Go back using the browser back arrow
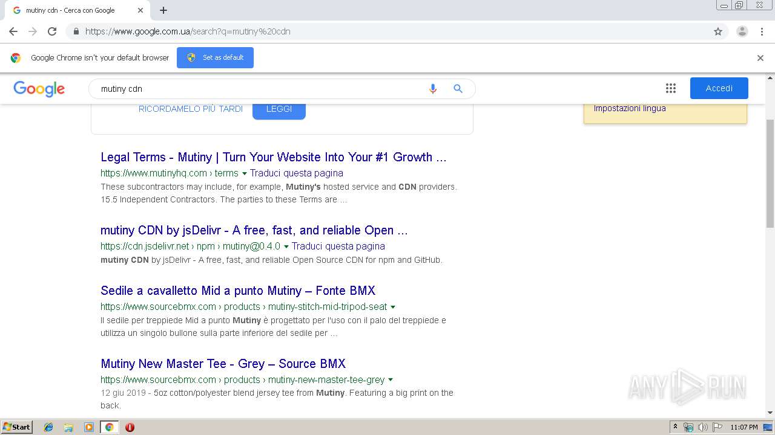The width and height of the screenshot is (775, 435). pyautogui.click(x=13, y=31)
